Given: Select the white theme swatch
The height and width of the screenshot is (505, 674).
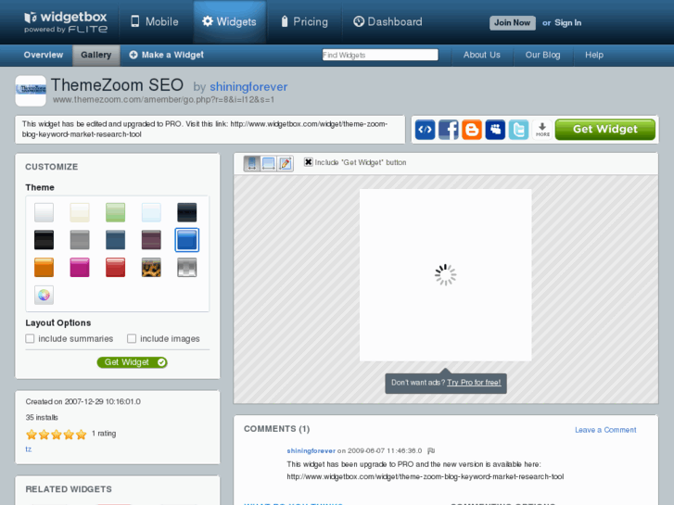Looking at the screenshot, I should coord(44,212).
